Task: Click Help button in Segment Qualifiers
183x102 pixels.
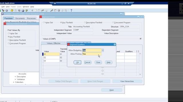Action: click(x=109, y=62)
